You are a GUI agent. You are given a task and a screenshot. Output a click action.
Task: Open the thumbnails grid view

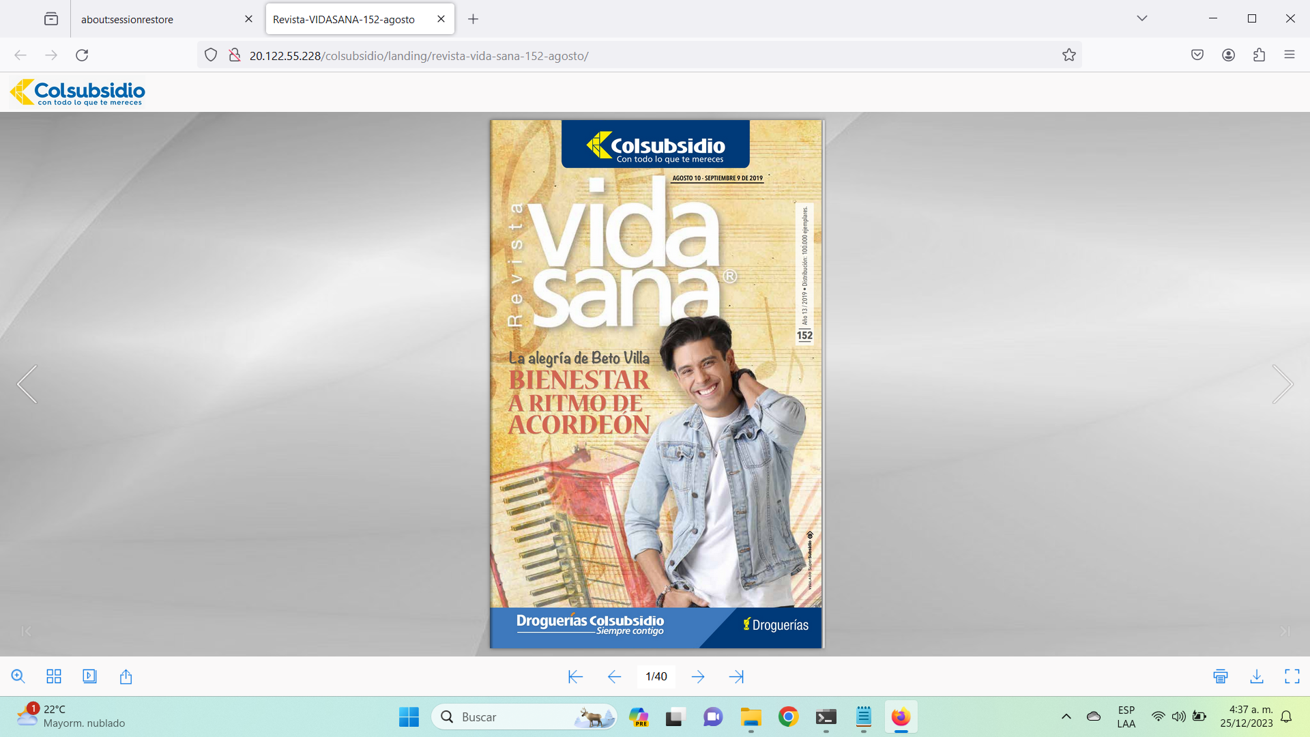pos(54,676)
